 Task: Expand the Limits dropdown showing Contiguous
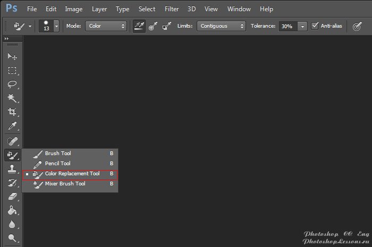[x=221, y=25]
